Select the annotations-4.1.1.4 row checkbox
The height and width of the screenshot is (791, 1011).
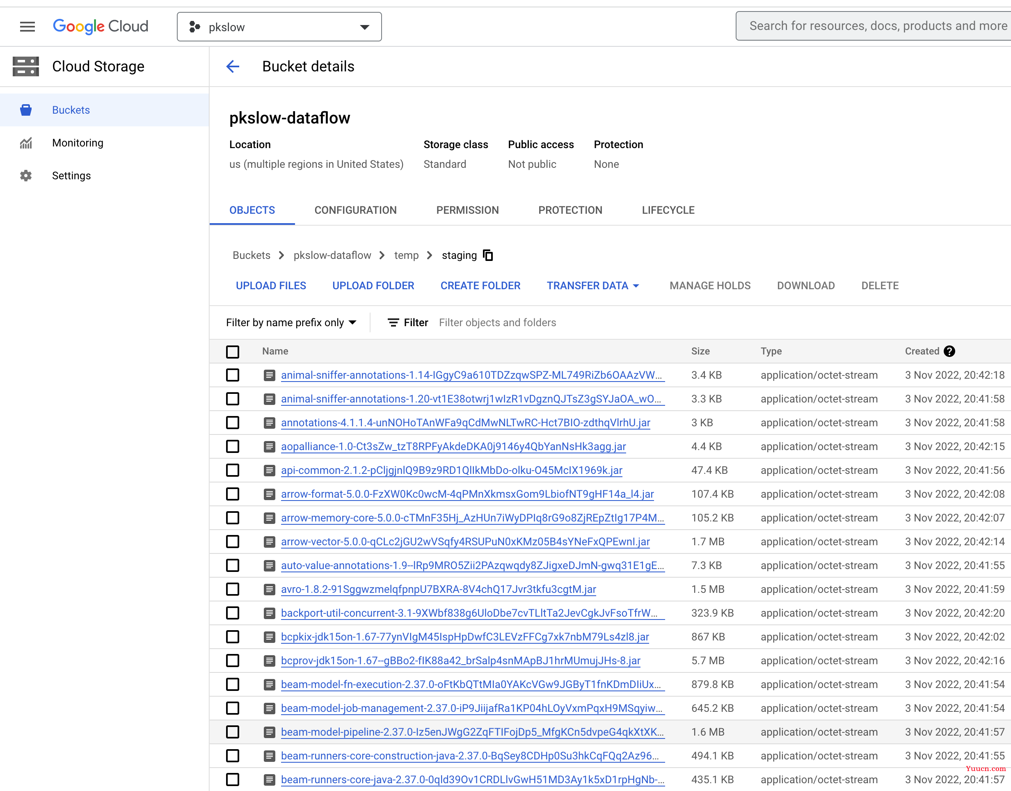coord(233,422)
